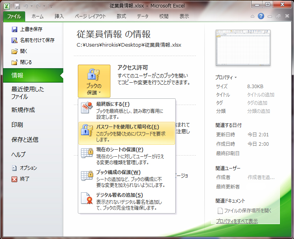Image resolution: width=294 pixels, height=239 pixels.
Task: Click the Excel application icon in title bar
Action: pos(7,6)
